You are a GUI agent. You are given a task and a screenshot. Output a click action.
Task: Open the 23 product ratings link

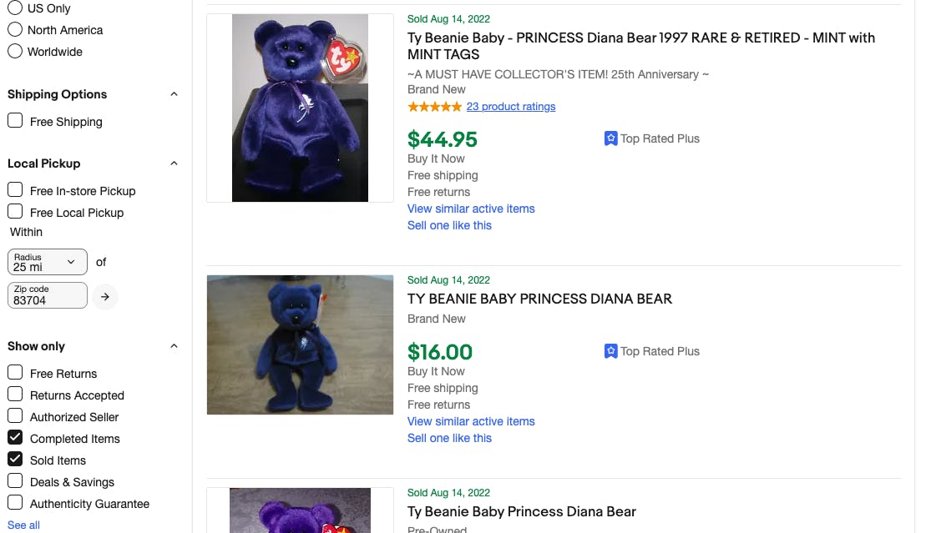point(511,107)
